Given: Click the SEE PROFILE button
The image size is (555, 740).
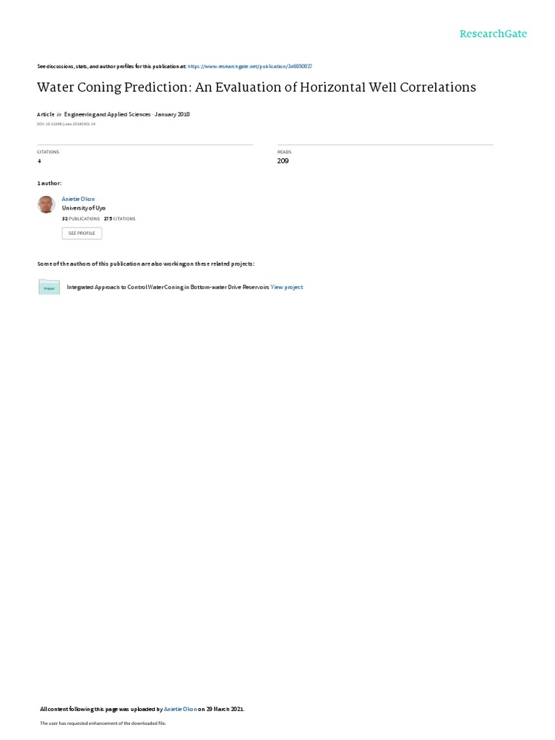Looking at the screenshot, I should click(x=82, y=233).
